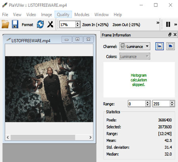
Task: Pause playback with the pause icon
Action: (168, 24)
